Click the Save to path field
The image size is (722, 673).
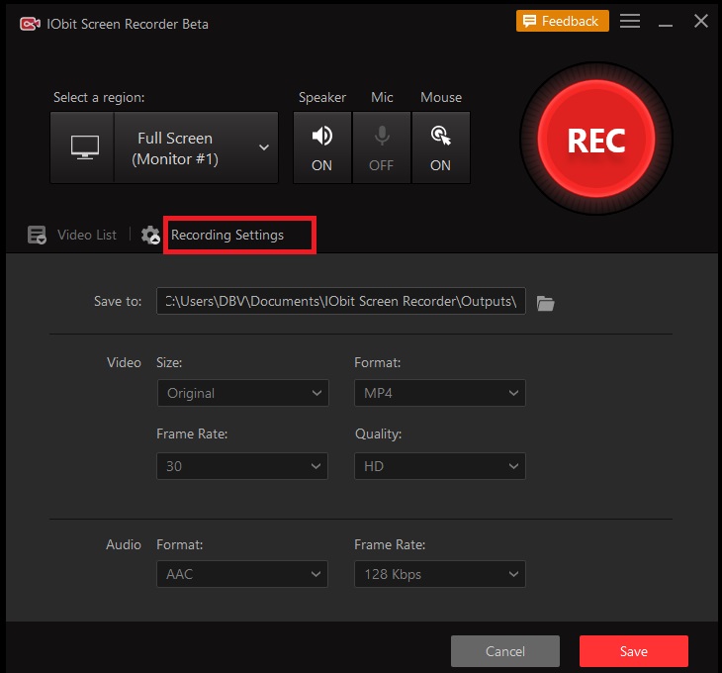coord(341,301)
